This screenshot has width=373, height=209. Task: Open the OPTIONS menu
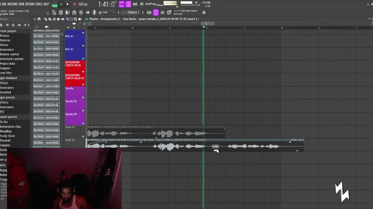pyautogui.click(x=30, y=4)
